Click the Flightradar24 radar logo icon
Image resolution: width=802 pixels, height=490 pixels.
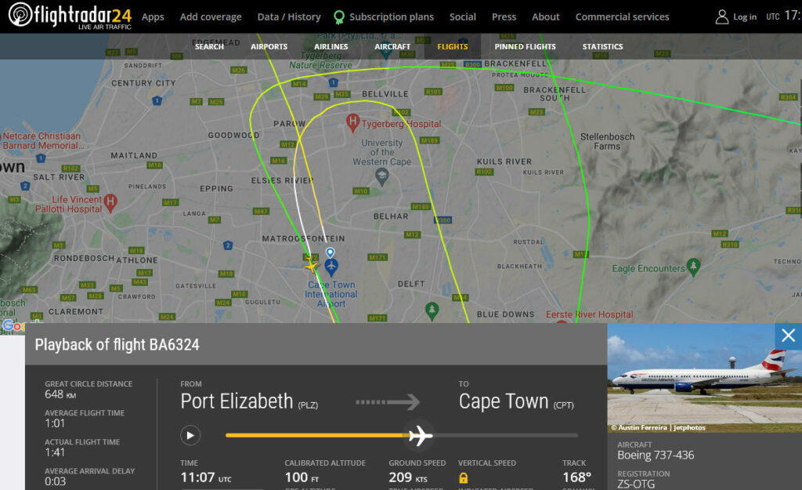(20, 15)
